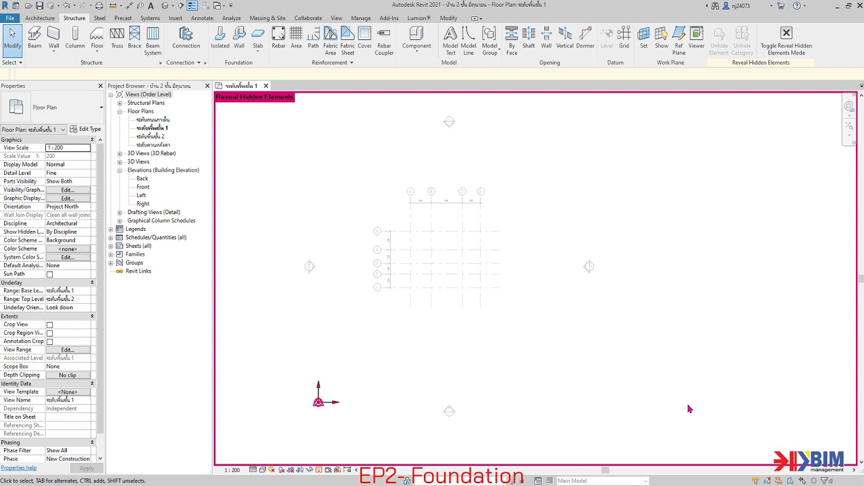Edit the Visibility/Graphics overrides

67,190
